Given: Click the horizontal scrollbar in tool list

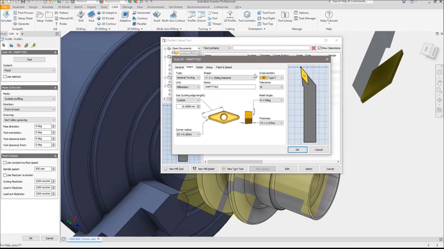Looking at the screenshot, I should (x=235, y=162).
